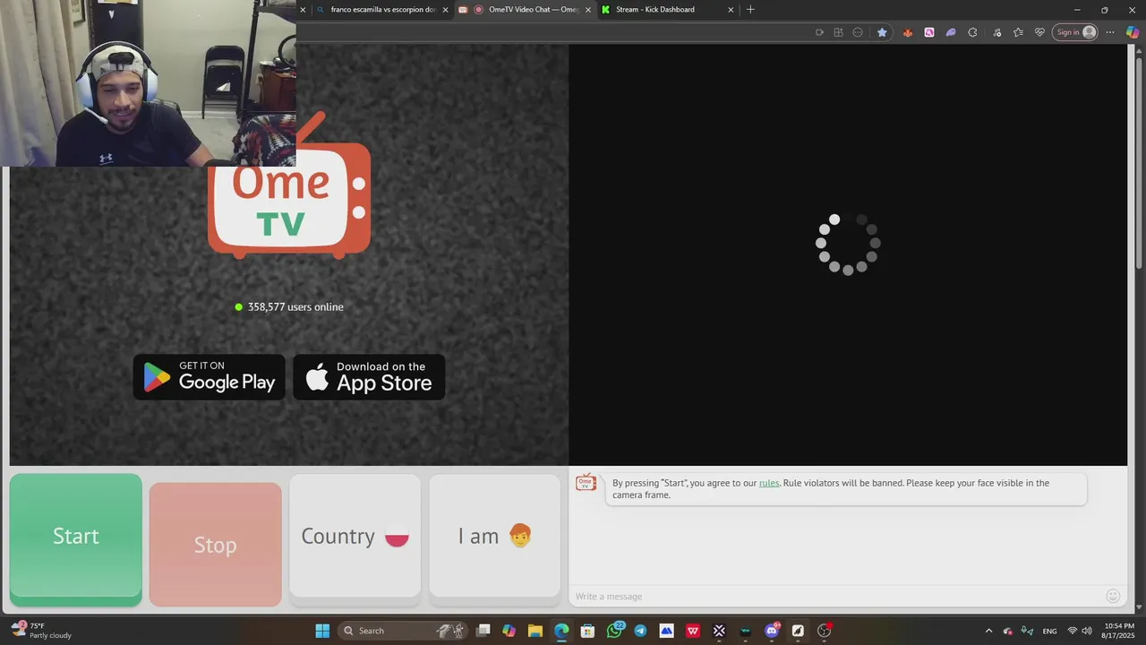Open a new browser tab
The image size is (1146, 645).
(750, 10)
